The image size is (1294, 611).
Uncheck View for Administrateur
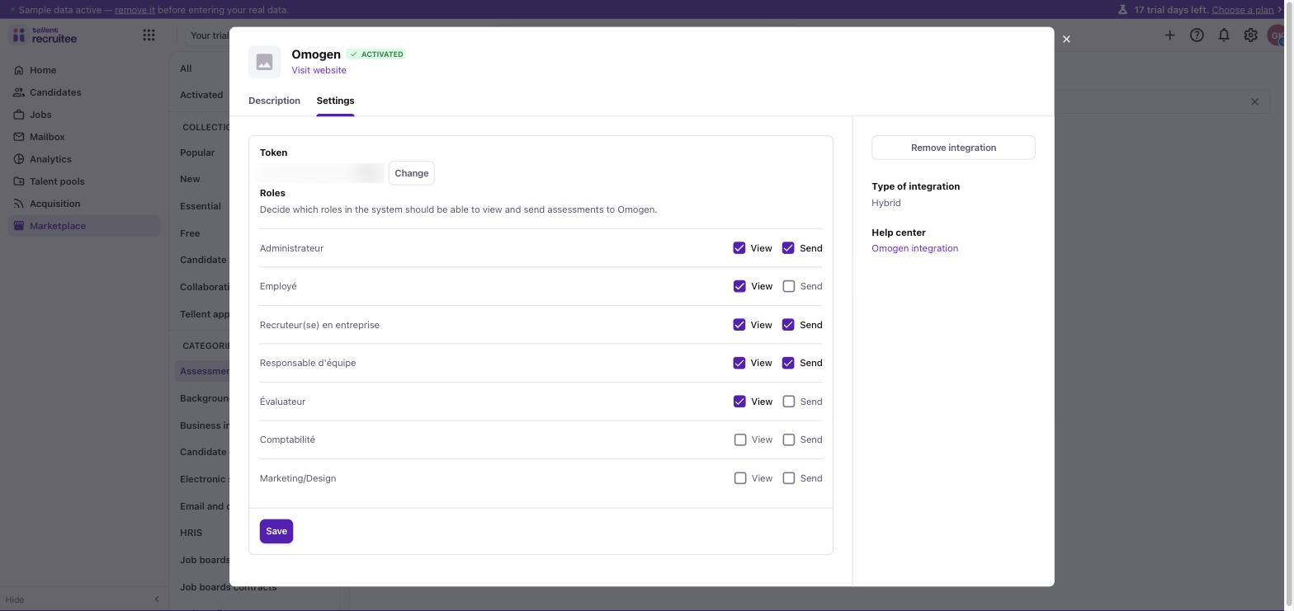739,248
